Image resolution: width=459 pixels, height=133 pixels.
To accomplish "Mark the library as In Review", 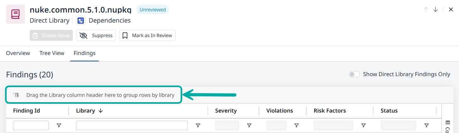I will click(x=147, y=36).
